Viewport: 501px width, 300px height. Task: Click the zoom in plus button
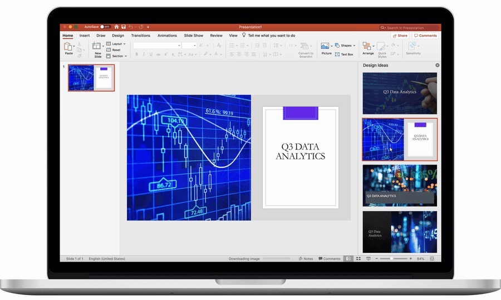click(411, 258)
